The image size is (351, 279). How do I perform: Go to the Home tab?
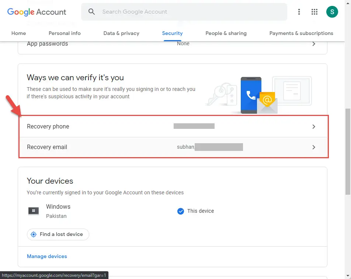(18, 33)
